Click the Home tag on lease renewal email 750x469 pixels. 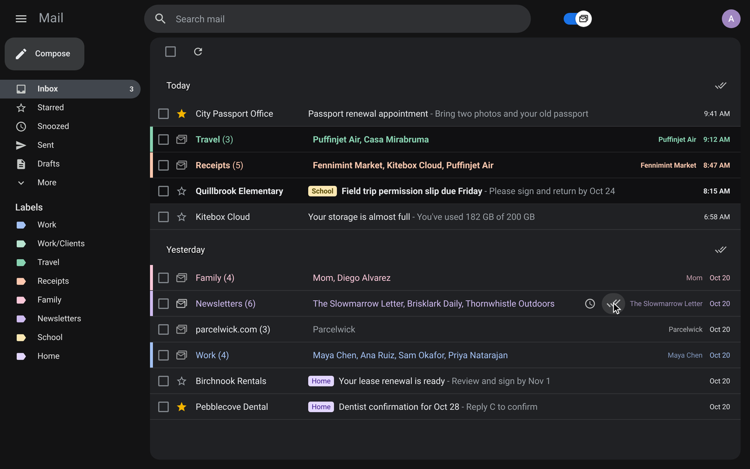(321, 381)
